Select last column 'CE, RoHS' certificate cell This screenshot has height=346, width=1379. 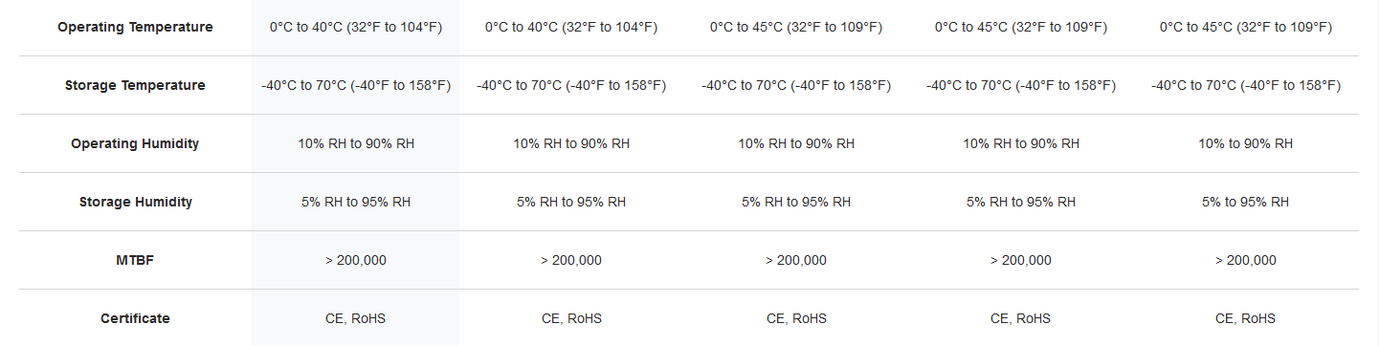click(x=1246, y=318)
